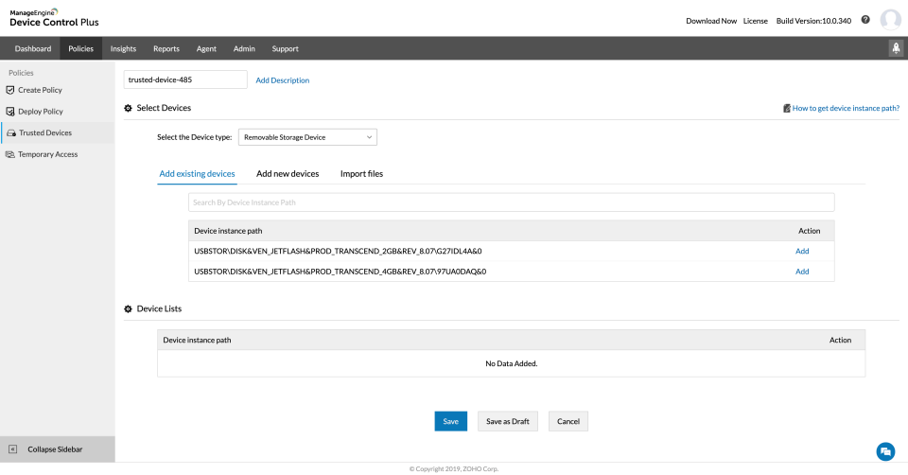
Task: Open How to get device instance path help
Action: [x=846, y=109]
